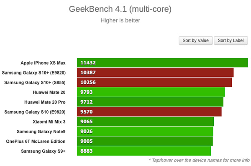
Task: Select the light green 9793 bar
Action: (x=151, y=92)
